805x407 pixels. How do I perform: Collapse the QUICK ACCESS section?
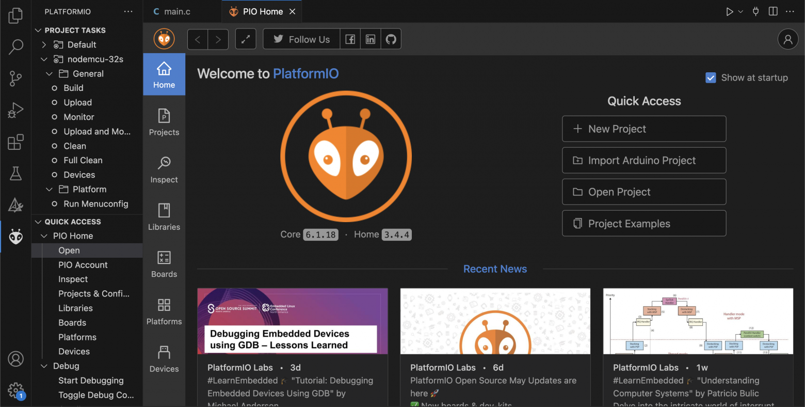tap(38, 222)
